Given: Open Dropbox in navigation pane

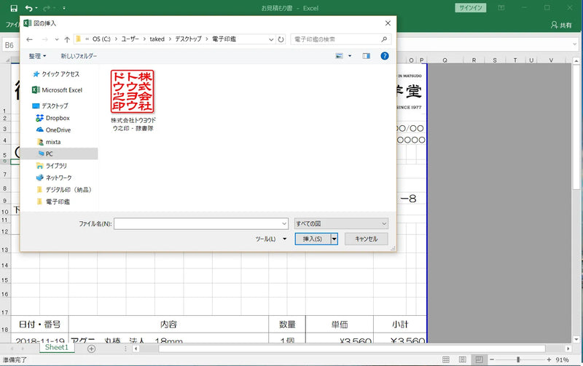Looking at the screenshot, I should 53,118.
